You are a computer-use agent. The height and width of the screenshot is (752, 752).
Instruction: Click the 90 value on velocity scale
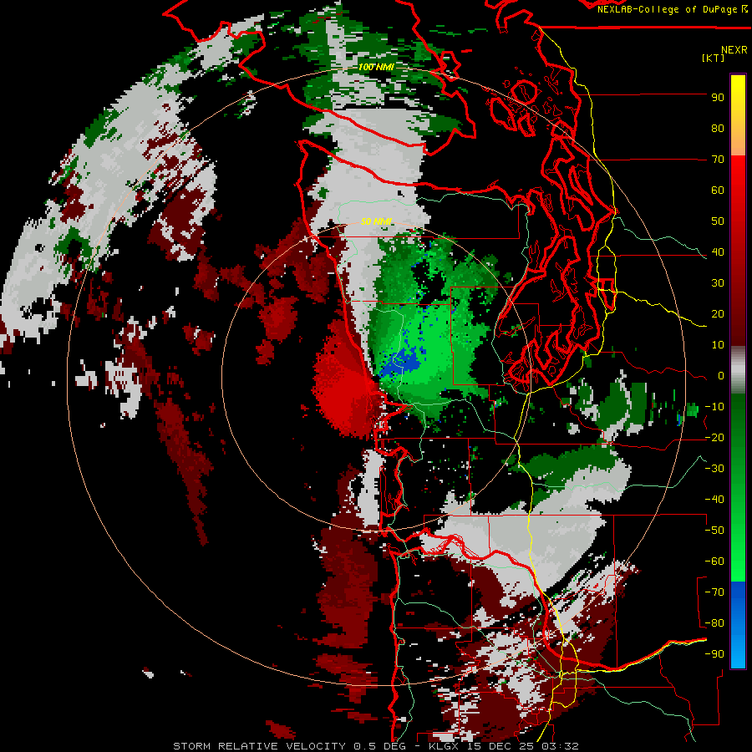pos(718,98)
